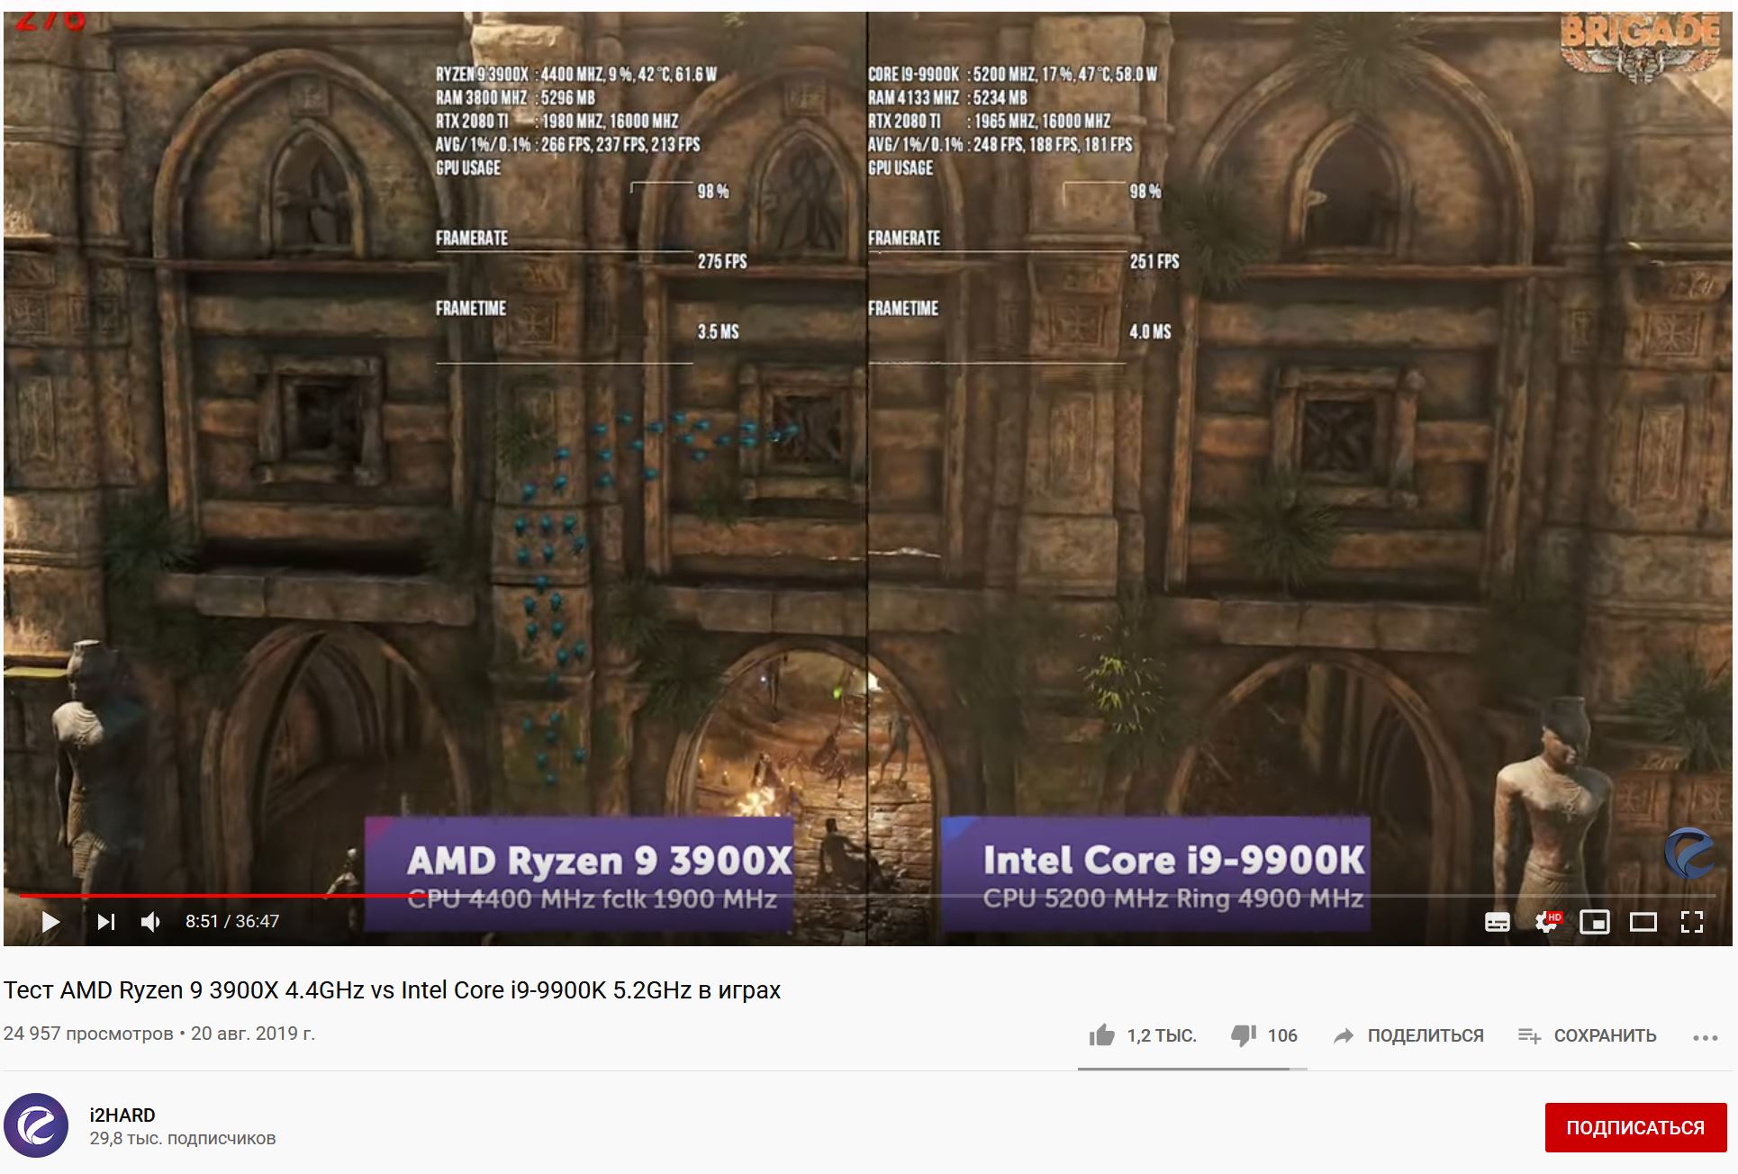Click the 8:51 / 36:47 time display

(x=232, y=921)
